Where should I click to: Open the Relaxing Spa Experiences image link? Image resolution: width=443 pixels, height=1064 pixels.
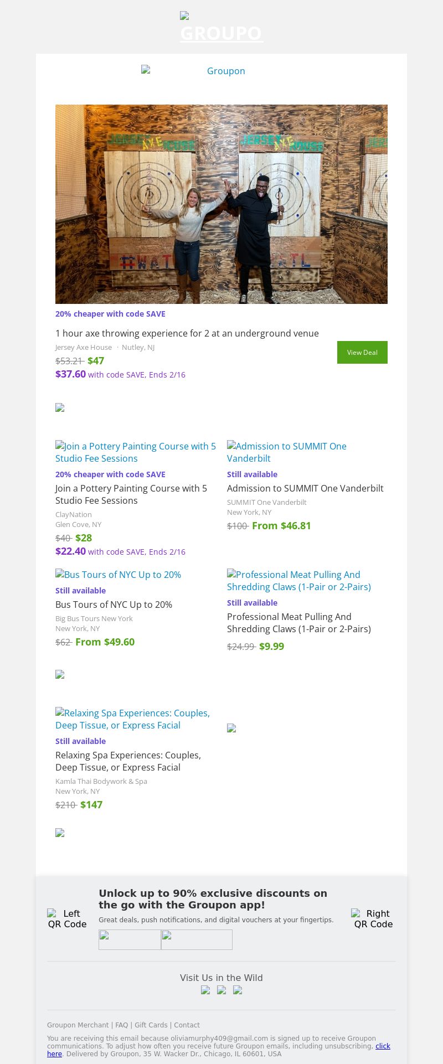click(x=132, y=719)
